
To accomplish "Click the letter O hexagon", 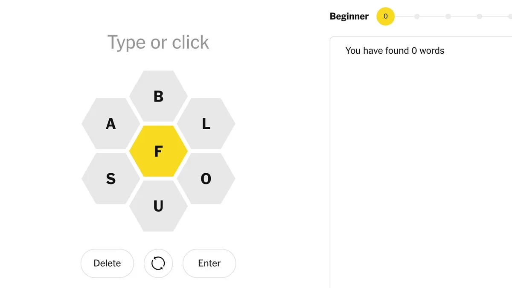I will click(206, 179).
